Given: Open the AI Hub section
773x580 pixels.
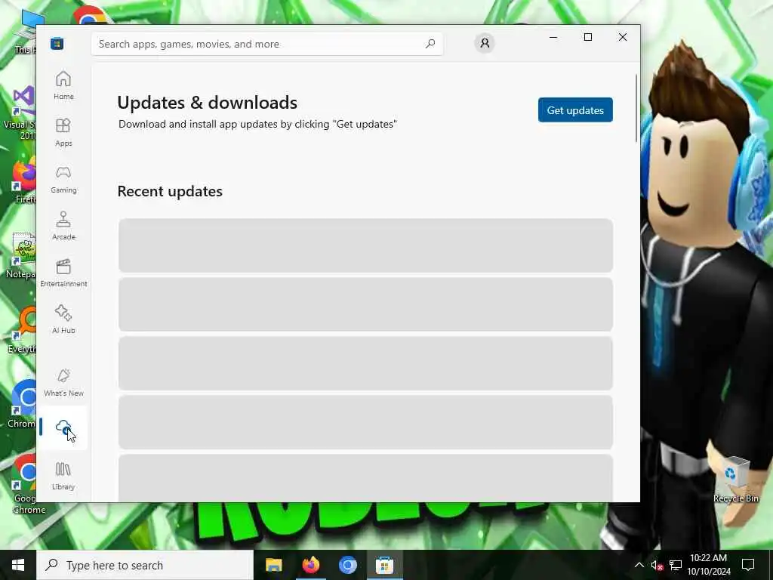Looking at the screenshot, I should click(x=63, y=319).
